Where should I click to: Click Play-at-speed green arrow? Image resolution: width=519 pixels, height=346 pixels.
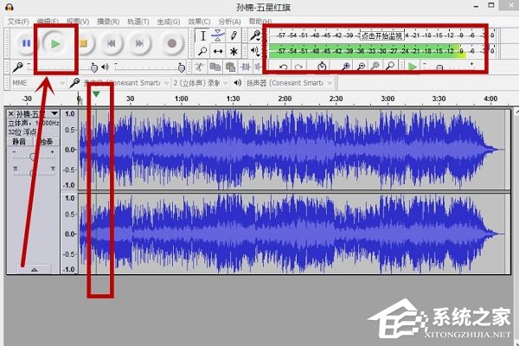click(x=413, y=67)
